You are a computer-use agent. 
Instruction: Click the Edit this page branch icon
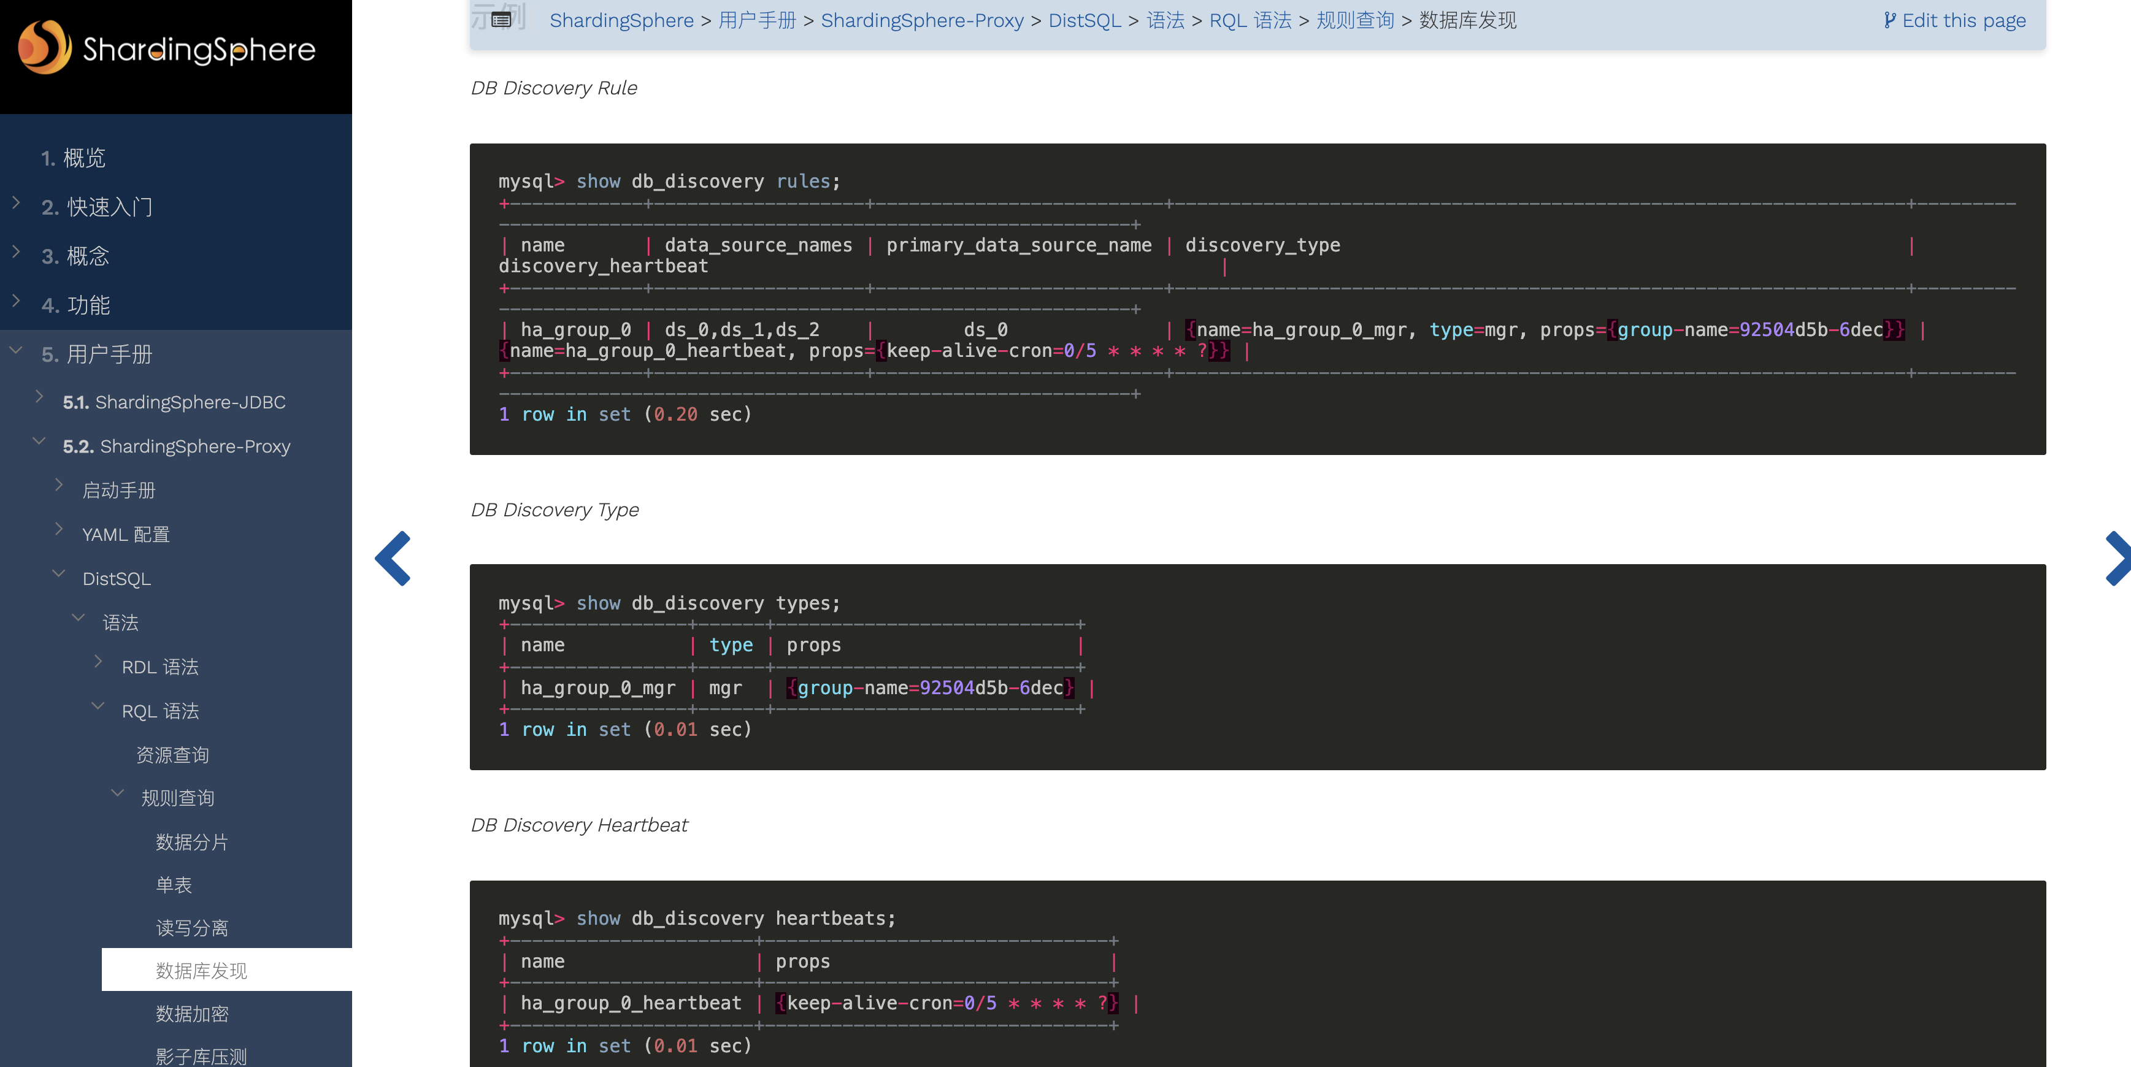(1889, 20)
